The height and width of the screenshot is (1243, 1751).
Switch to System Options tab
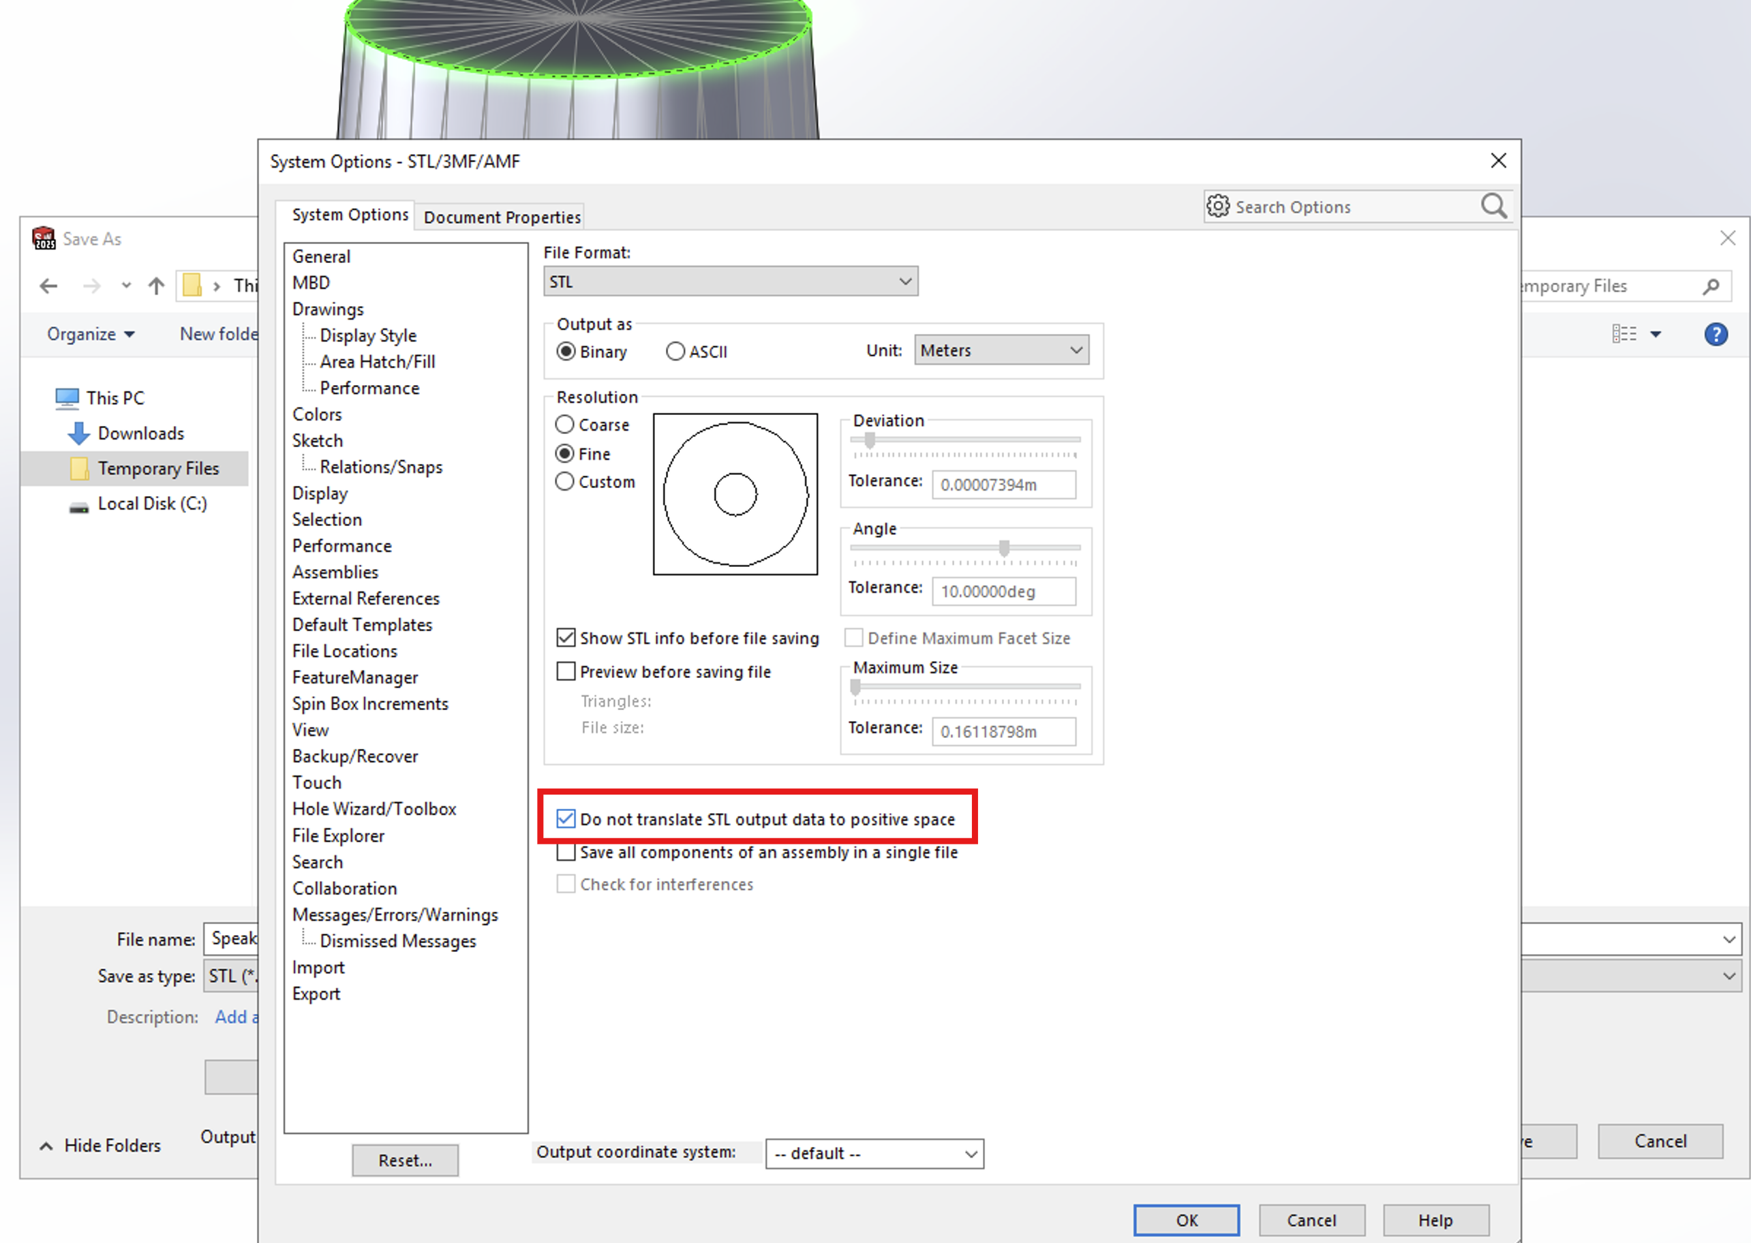tap(350, 215)
